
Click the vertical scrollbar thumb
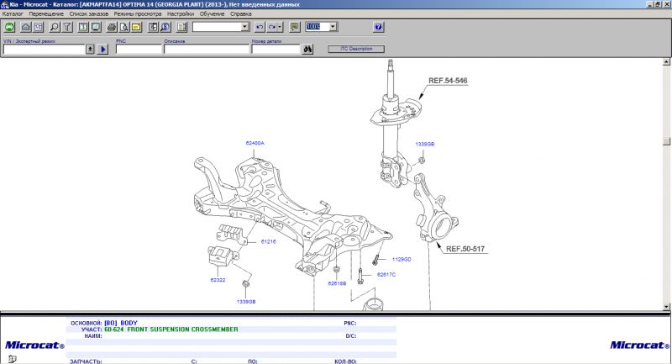point(666,141)
